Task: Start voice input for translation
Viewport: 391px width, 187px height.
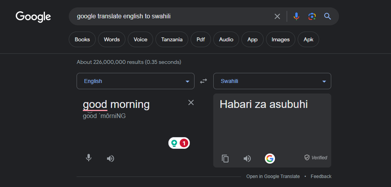Action: 89,158
